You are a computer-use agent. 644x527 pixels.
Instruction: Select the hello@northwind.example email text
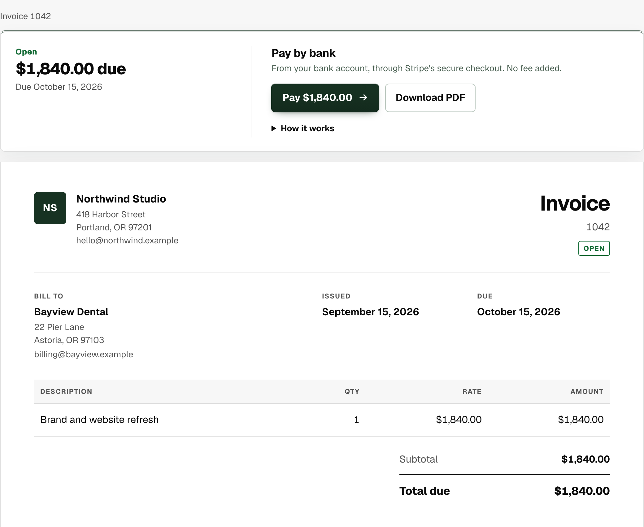click(127, 241)
